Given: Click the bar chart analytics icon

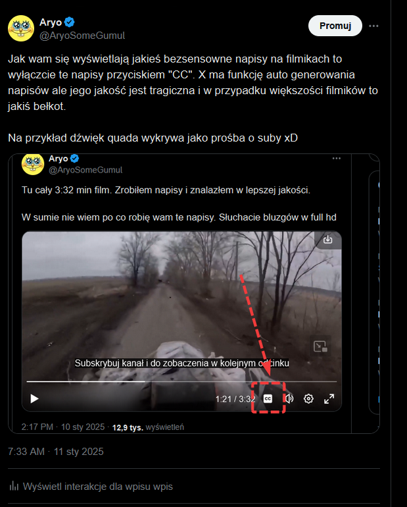Looking at the screenshot, I should tap(14, 486).
